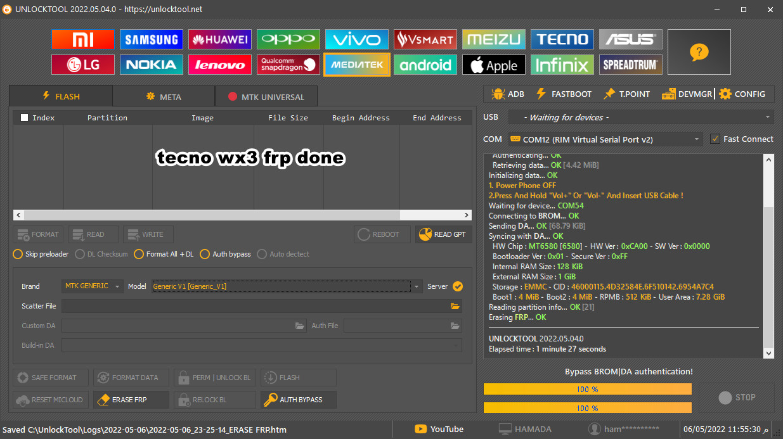Select the ASUS brand tile
Viewport: 783px width, 439px height.
click(631, 39)
